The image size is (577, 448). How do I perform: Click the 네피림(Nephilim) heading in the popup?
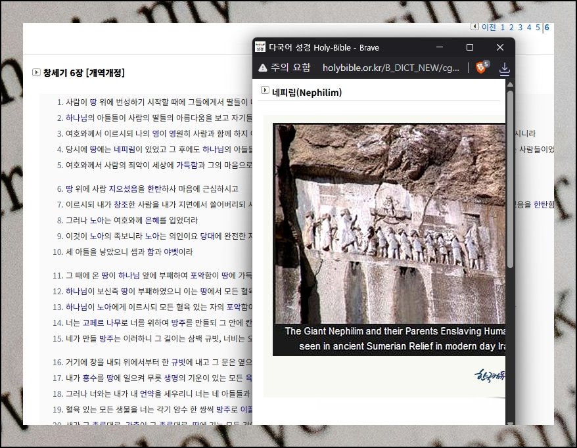tap(307, 93)
